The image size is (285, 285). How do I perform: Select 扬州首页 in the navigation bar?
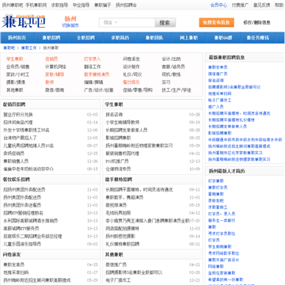coord(17,38)
